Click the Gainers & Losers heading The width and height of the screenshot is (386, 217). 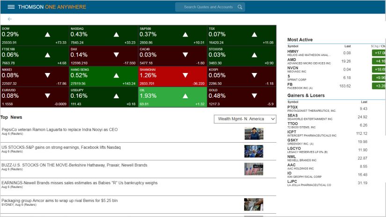click(306, 95)
